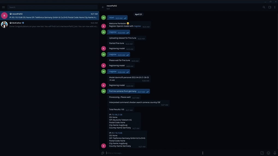Click the BotFather profile avatar

coord(4,24)
